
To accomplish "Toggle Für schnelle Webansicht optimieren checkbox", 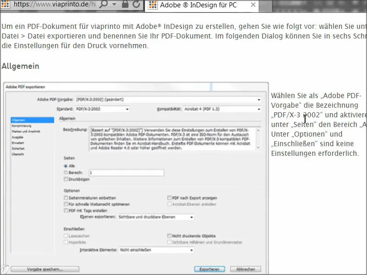I will click(66, 204).
